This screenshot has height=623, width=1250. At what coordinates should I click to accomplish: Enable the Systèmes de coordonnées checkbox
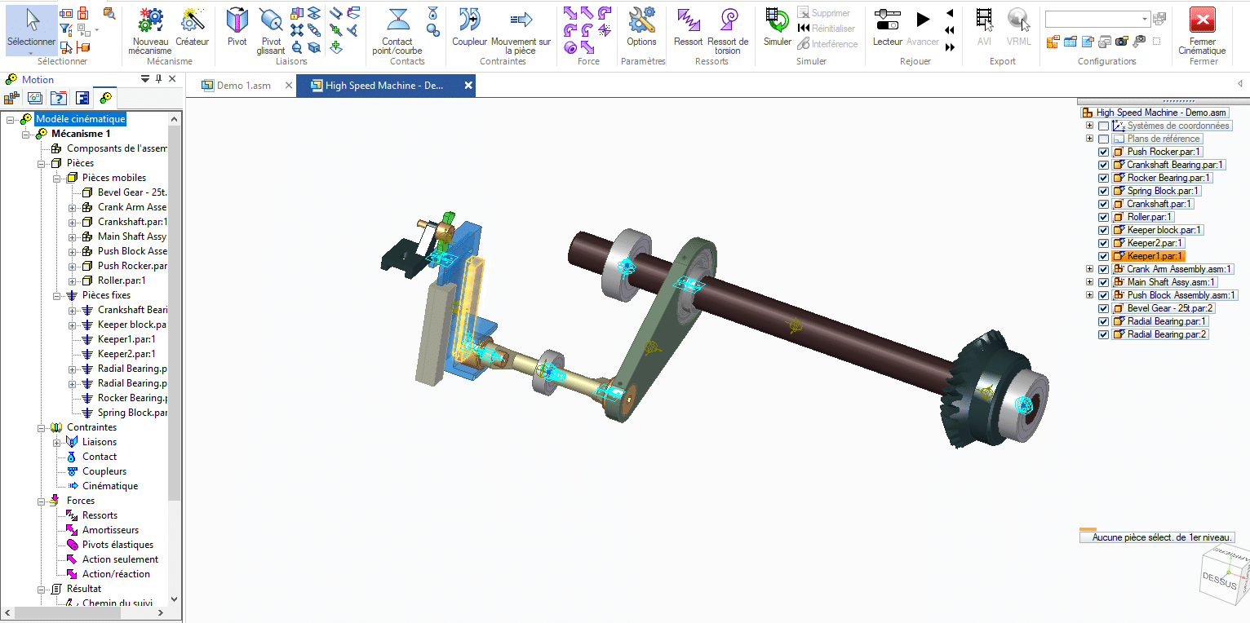[x=1103, y=126]
